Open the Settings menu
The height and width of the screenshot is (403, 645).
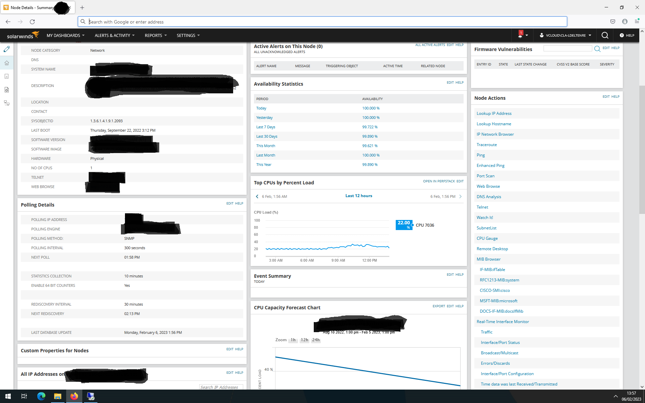[x=188, y=35]
